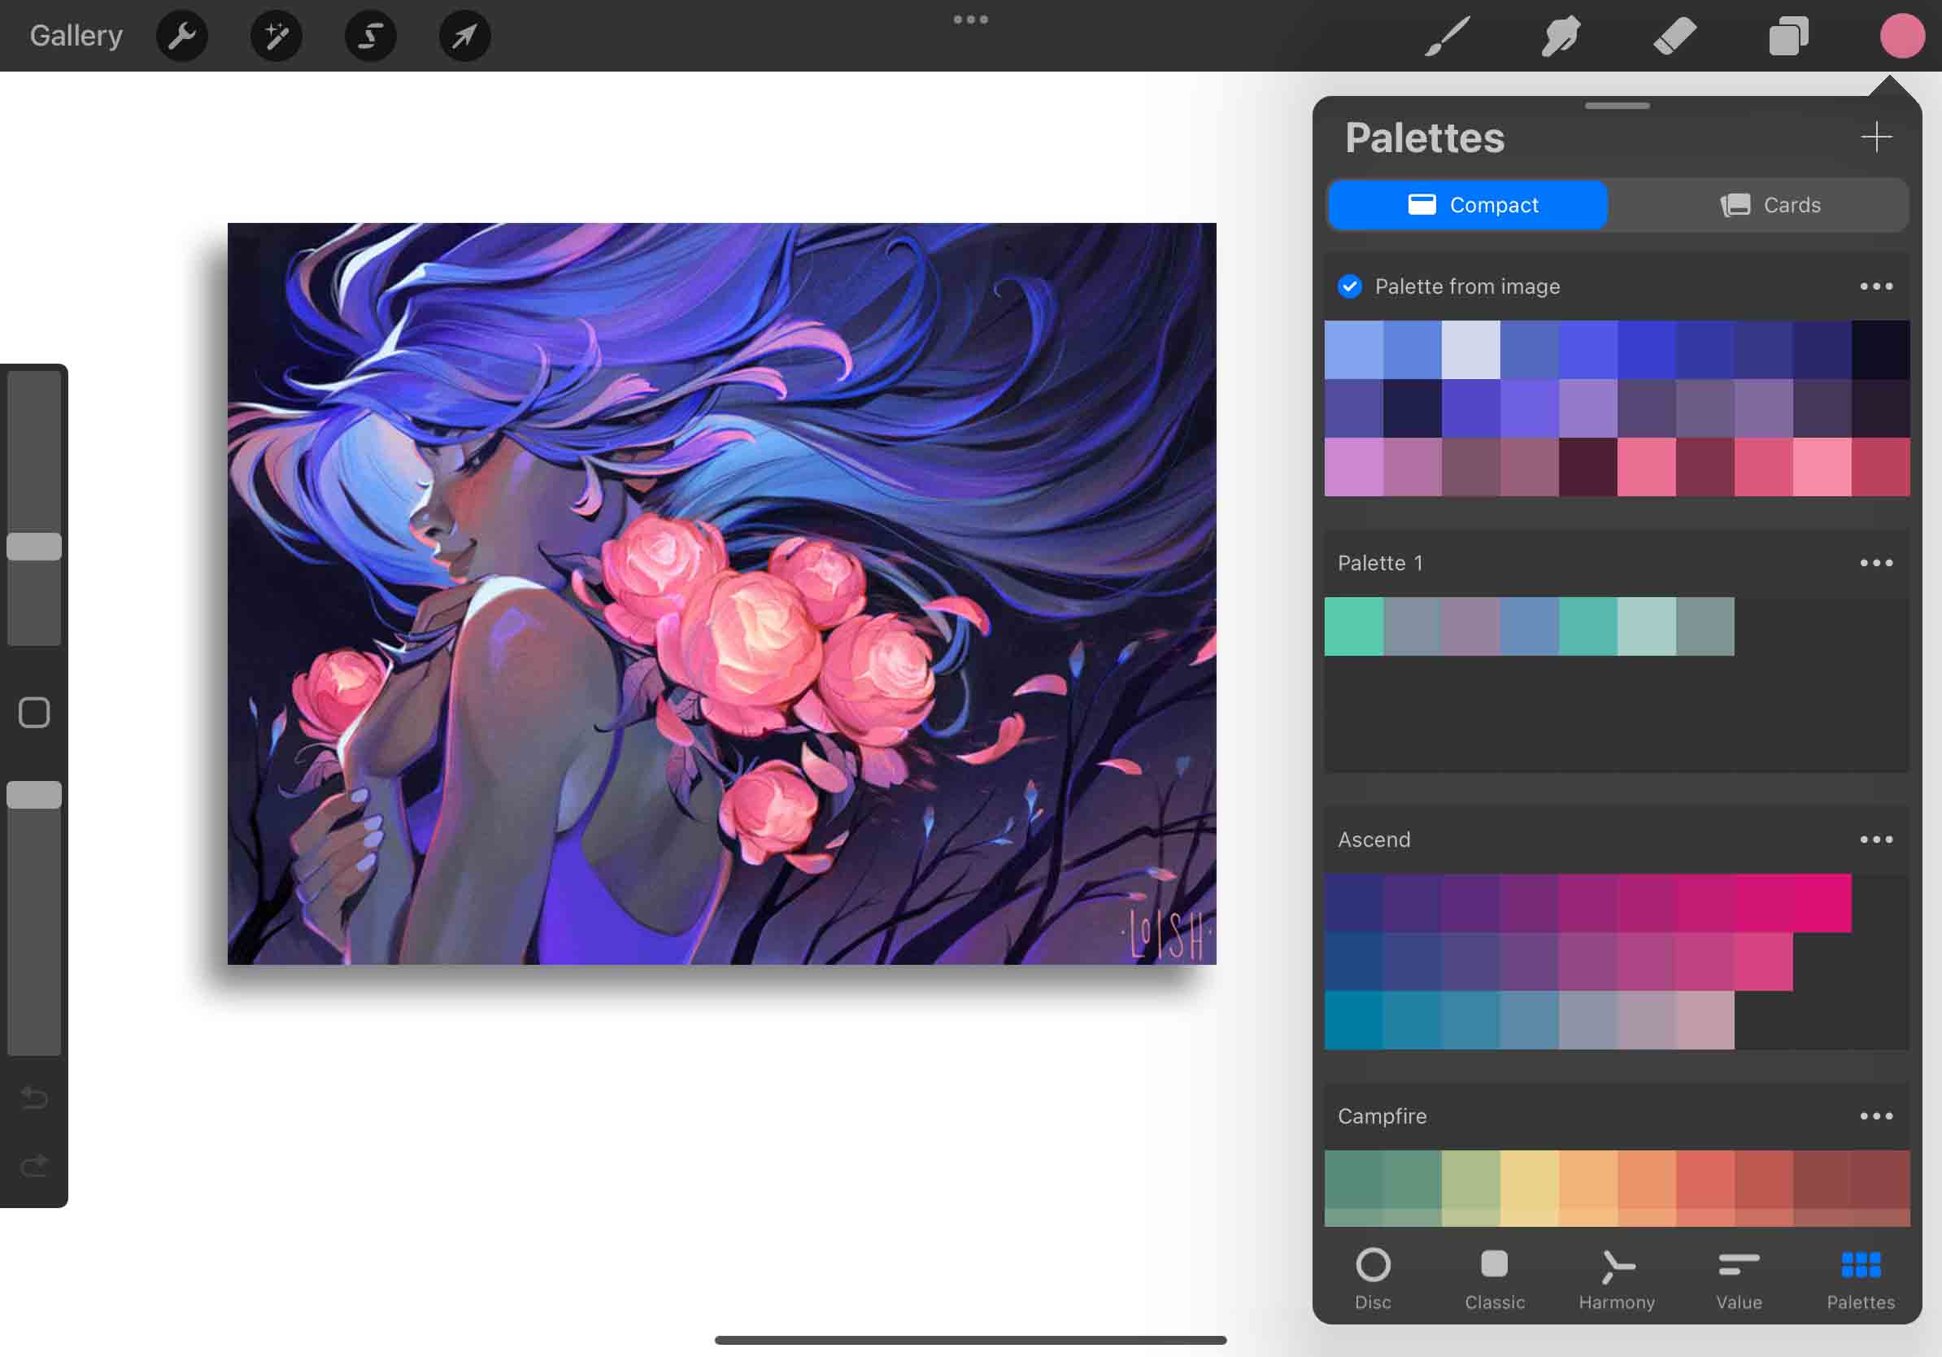Select the Smudge tool
Screen dimensions: 1942x1357
pos(1560,36)
